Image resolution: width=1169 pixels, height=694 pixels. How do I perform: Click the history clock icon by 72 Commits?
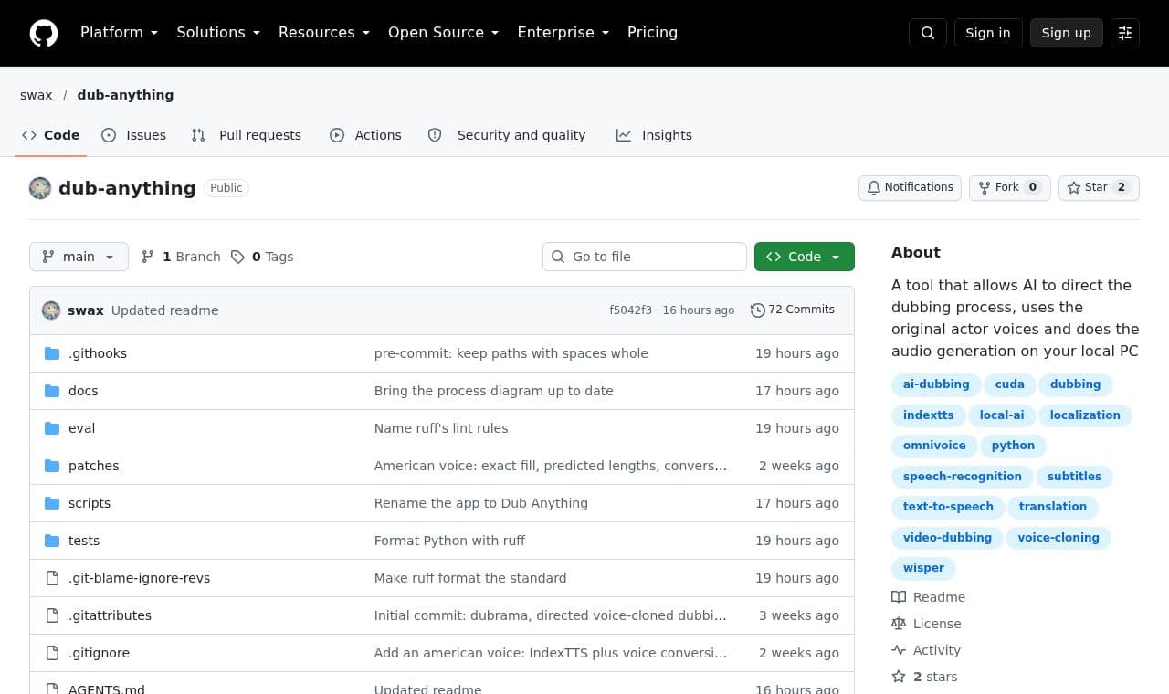758,310
